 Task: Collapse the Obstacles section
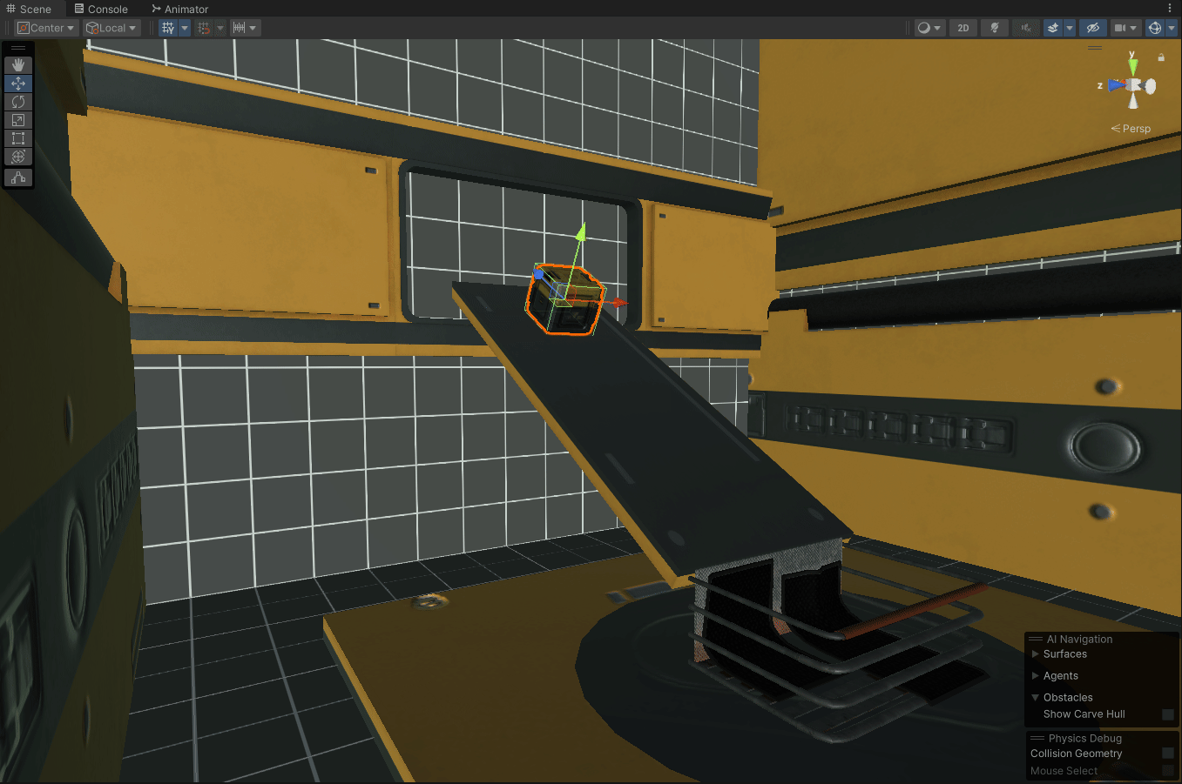tap(1035, 697)
